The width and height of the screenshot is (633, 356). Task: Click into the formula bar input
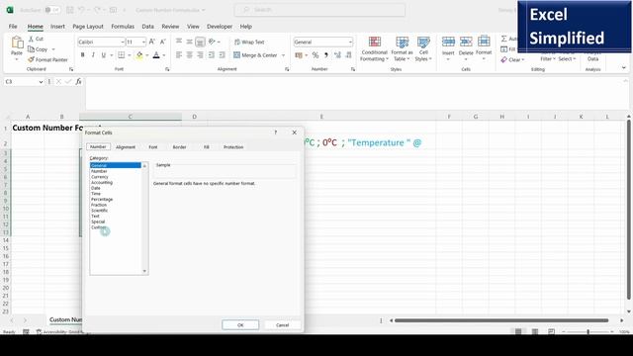tap(356, 93)
